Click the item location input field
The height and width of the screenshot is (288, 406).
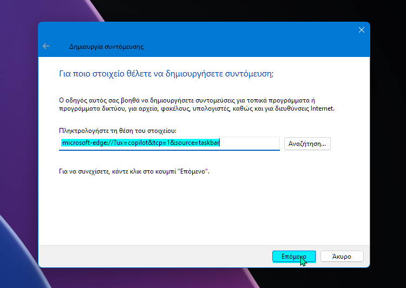[x=169, y=144]
